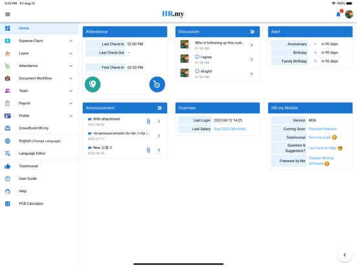Image resolution: width=357 pixels, height=267 pixels.
Task: Tap the blue clock check-in button
Action: coord(157,84)
